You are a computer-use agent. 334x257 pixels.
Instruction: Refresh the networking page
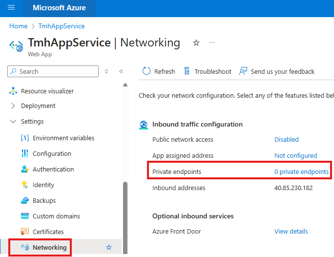pyautogui.click(x=159, y=71)
